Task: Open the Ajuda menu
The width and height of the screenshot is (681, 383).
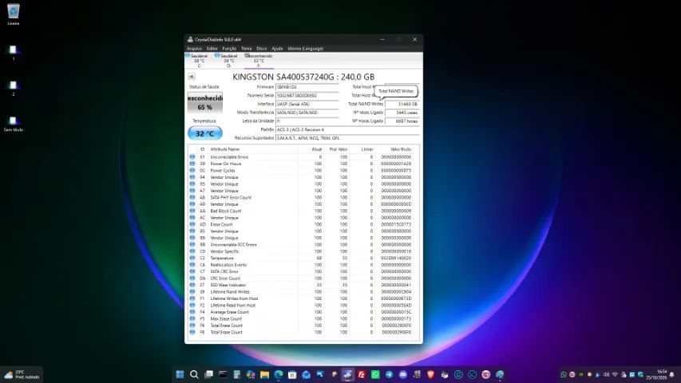Action: coord(277,49)
